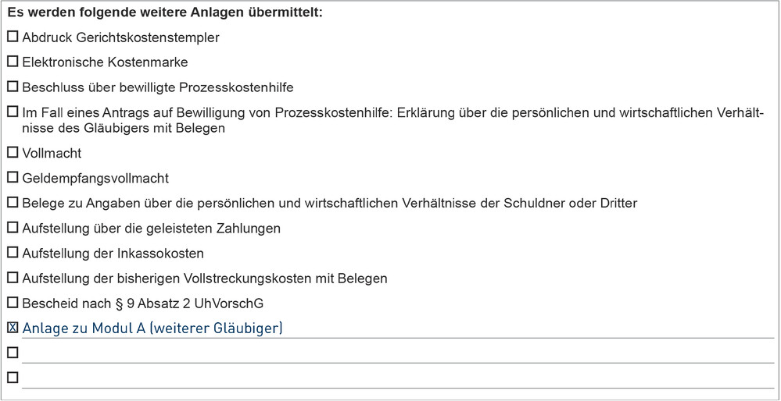Screen dimensions: 781x401
Task: Check the Abdruck Gerichtskostenstempler checkbox
Action: pos(13,37)
